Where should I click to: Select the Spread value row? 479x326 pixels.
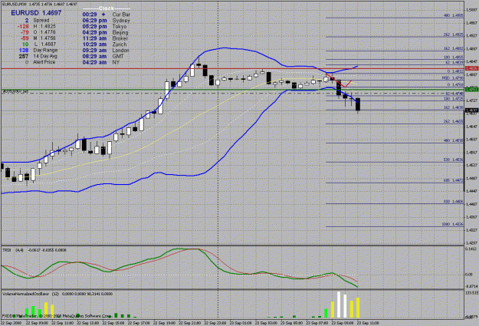point(38,20)
